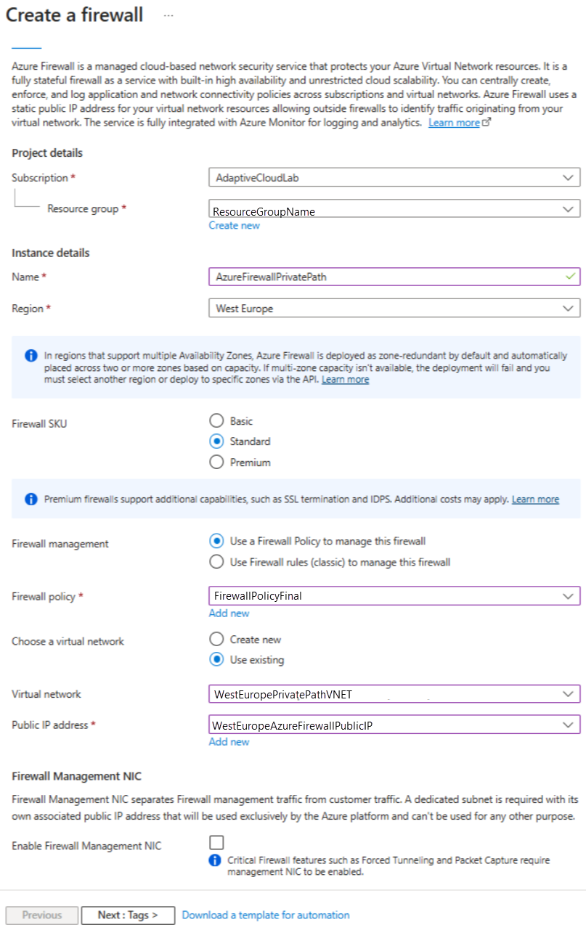Click the ellipsis beside Create a firewall title
The image size is (586, 938).
168,15
